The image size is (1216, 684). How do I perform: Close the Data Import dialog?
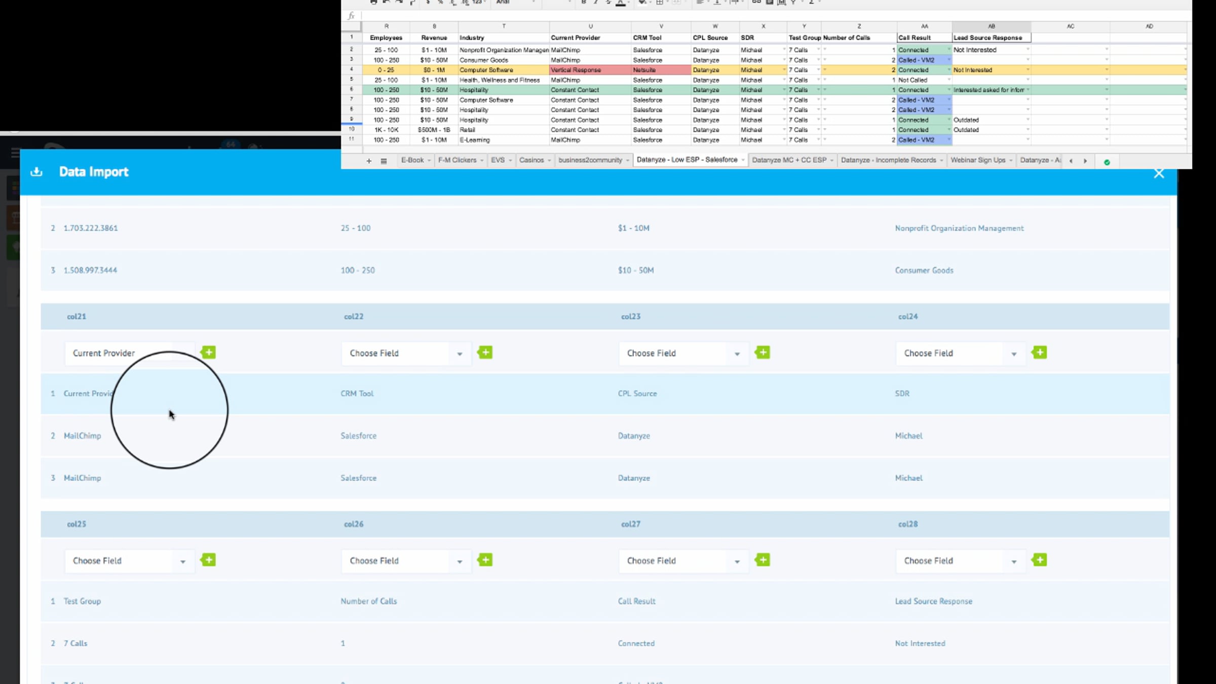point(1158,173)
